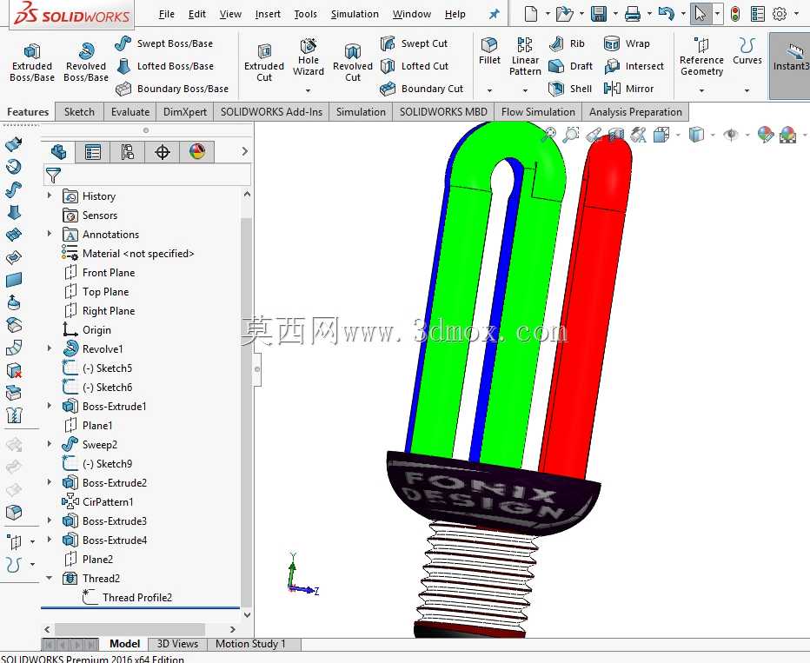810x663 pixels.
Task: Click the Rebuild traffic light icon
Action: [734, 14]
